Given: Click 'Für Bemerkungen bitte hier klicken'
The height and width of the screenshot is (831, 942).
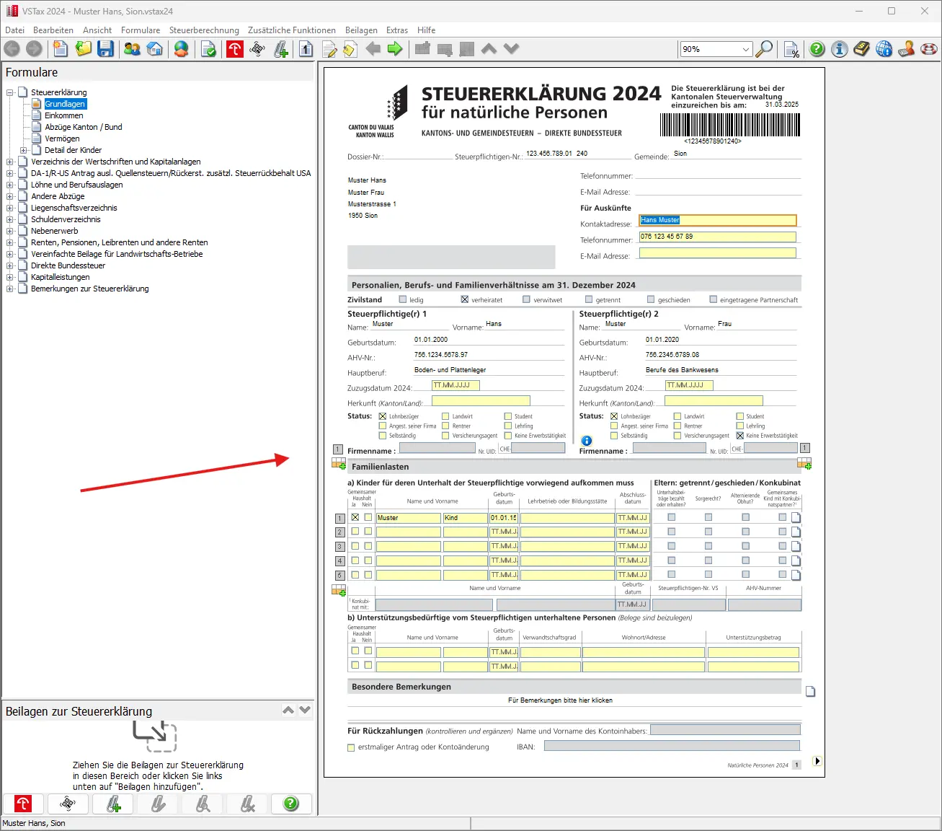Looking at the screenshot, I should (560, 700).
